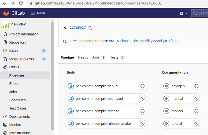Switch to the Needs tab
The width and height of the screenshot is (208, 135).
[83, 58]
